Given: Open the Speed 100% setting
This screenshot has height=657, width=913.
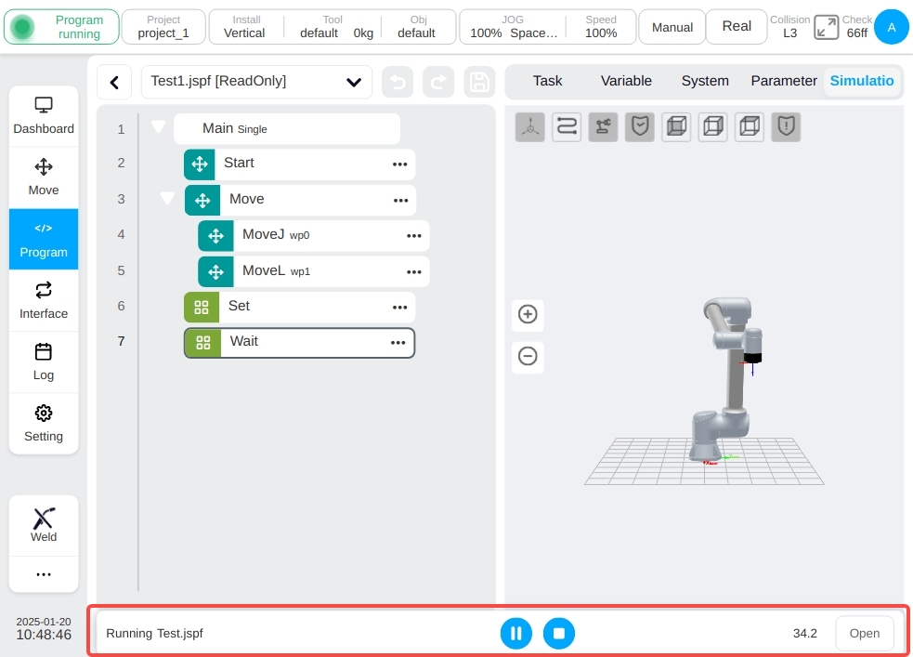Looking at the screenshot, I should [601, 27].
